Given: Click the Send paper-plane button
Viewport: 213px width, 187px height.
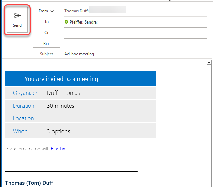Looking at the screenshot, I should point(17,20).
